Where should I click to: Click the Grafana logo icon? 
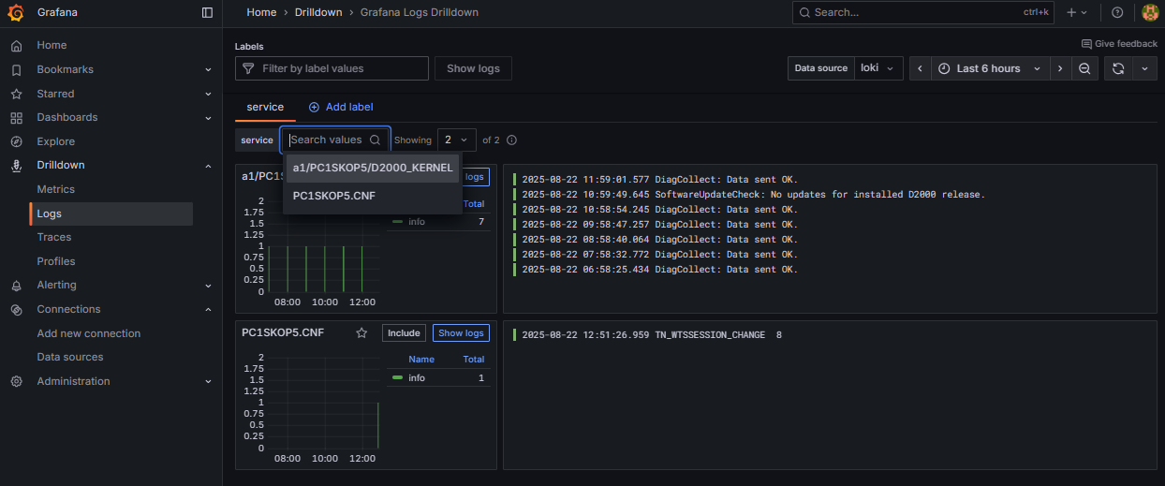[x=16, y=12]
